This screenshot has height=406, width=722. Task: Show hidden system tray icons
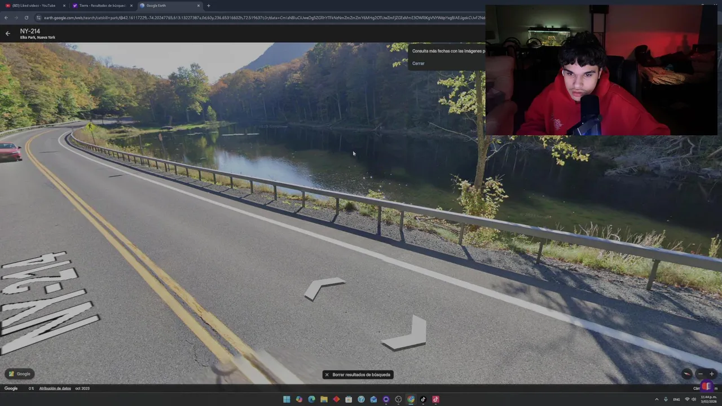pos(657,399)
